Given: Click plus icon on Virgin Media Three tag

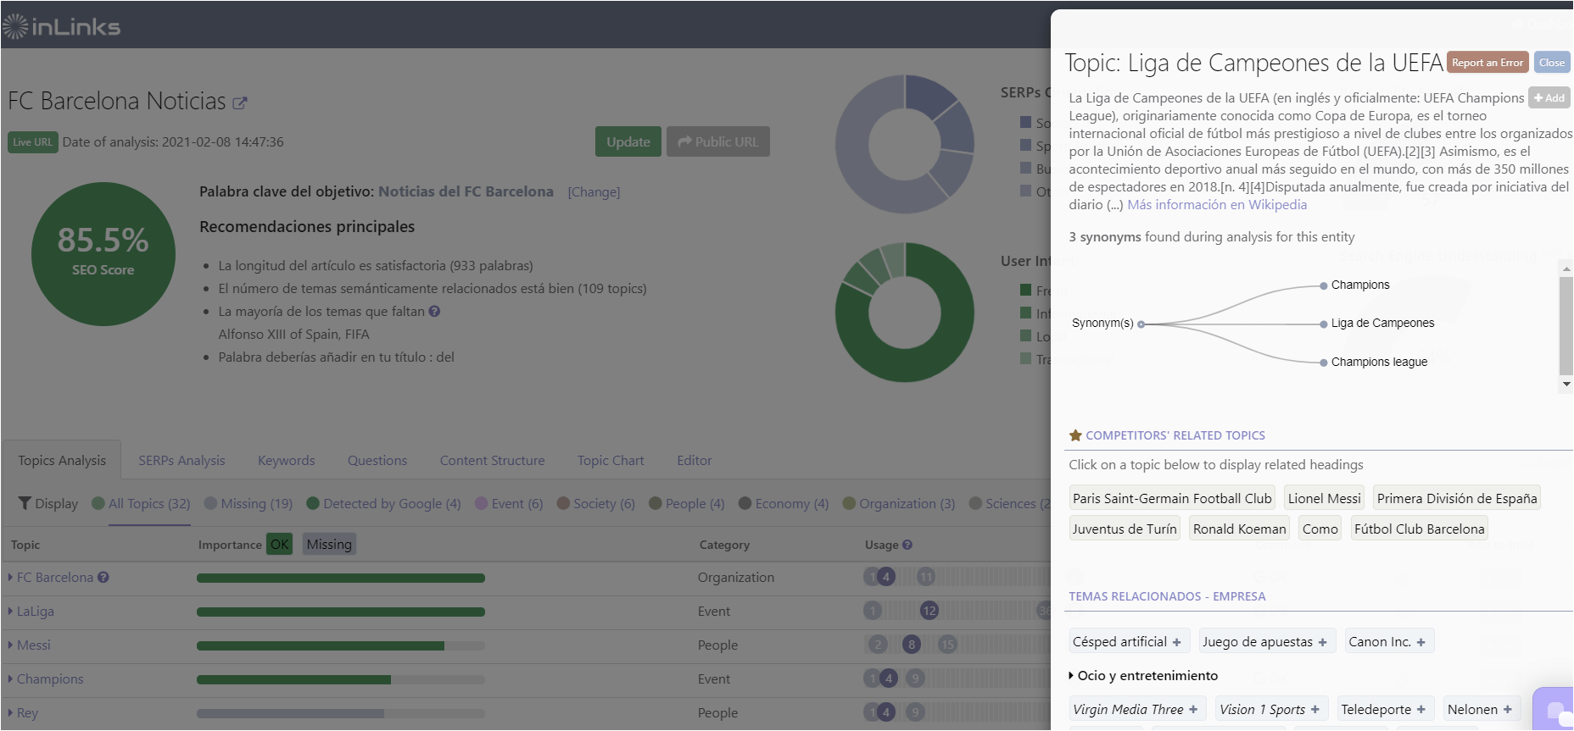Looking at the screenshot, I should [1193, 710].
